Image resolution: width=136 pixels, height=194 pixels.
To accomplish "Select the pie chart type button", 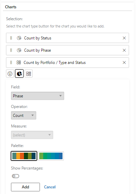I will click(x=19, y=73).
